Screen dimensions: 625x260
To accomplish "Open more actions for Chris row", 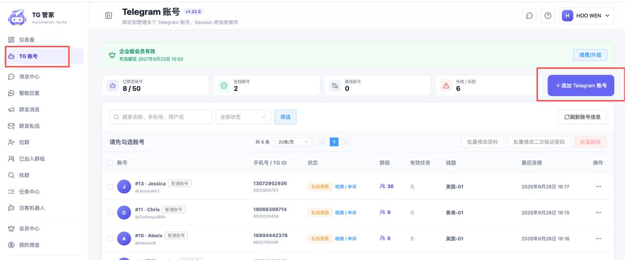I will [x=598, y=213].
